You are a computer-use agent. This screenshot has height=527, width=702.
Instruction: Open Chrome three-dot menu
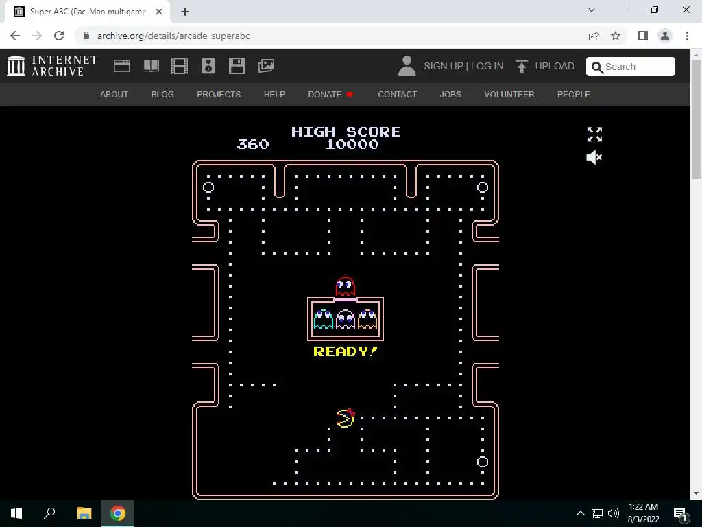687,36
